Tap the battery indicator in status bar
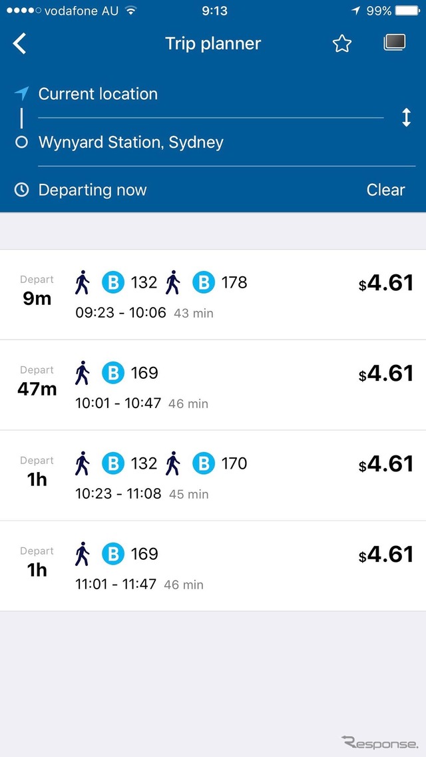 406,10
